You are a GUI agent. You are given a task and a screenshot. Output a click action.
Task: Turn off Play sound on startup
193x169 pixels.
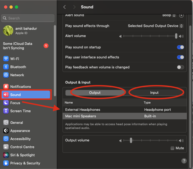click(x=181, y=47)
